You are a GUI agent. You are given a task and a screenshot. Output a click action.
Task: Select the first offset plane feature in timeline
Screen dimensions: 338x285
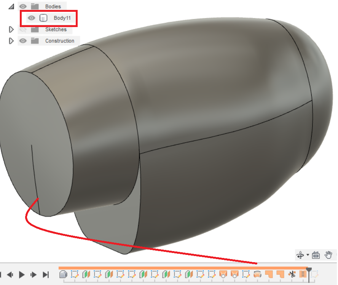(86, 274)
